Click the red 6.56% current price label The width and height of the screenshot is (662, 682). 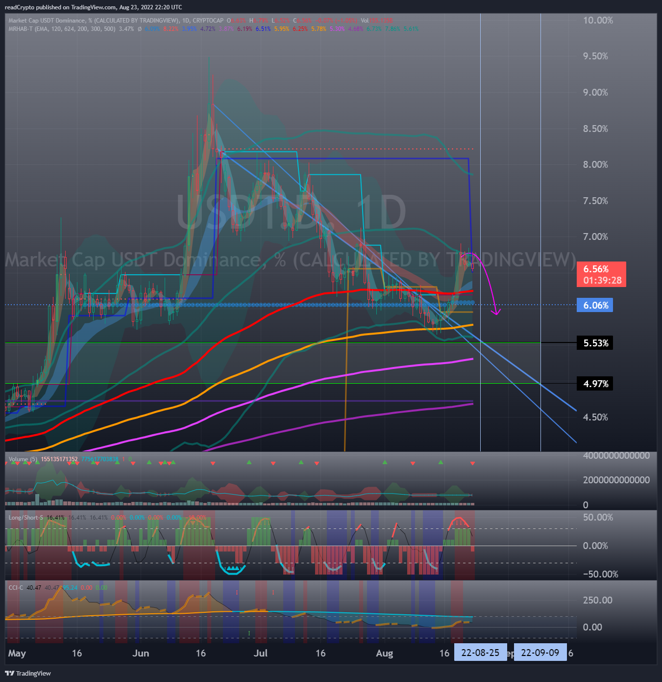(x=602, y=274)
